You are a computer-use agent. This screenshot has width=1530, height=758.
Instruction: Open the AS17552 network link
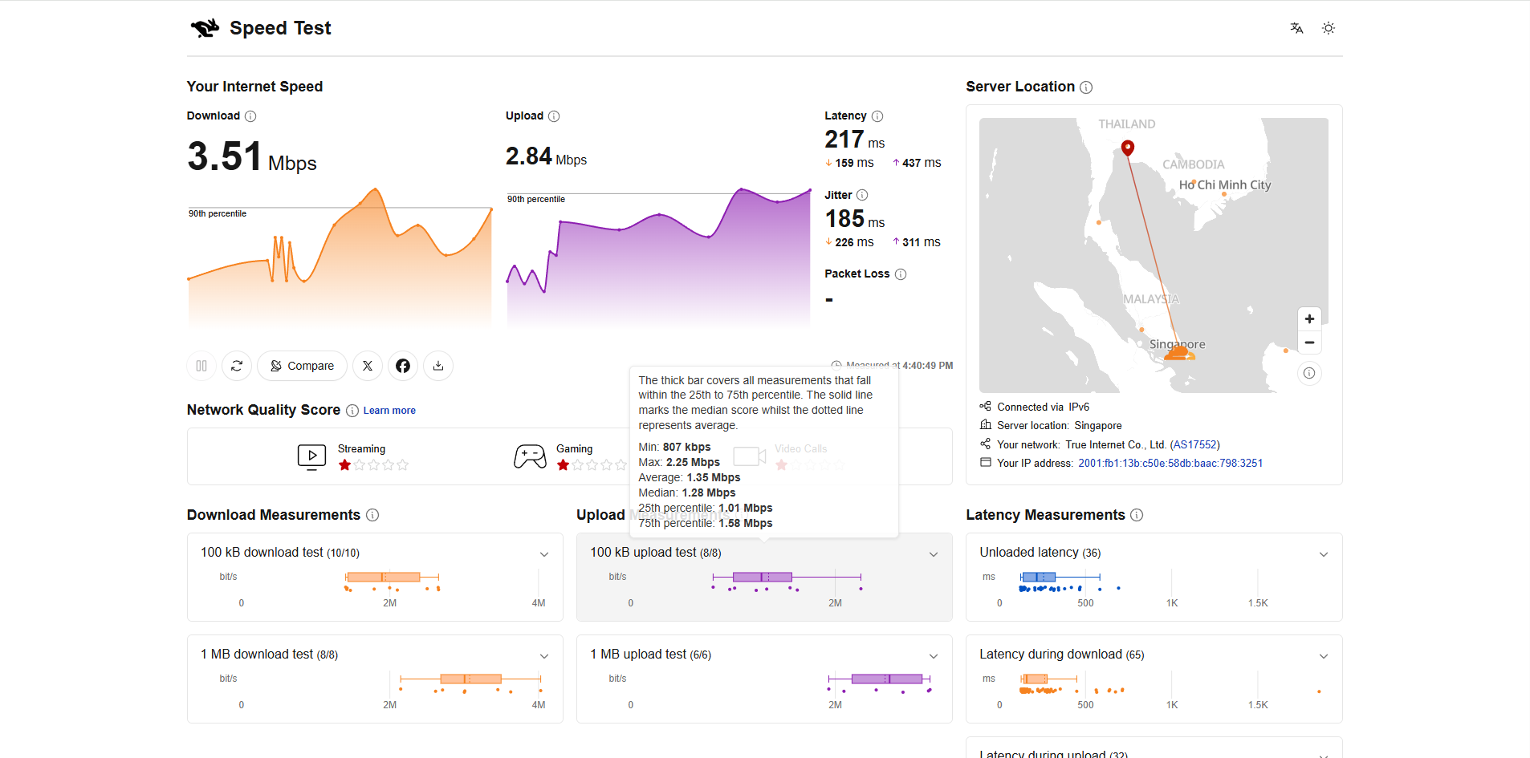coord(1195,444)
